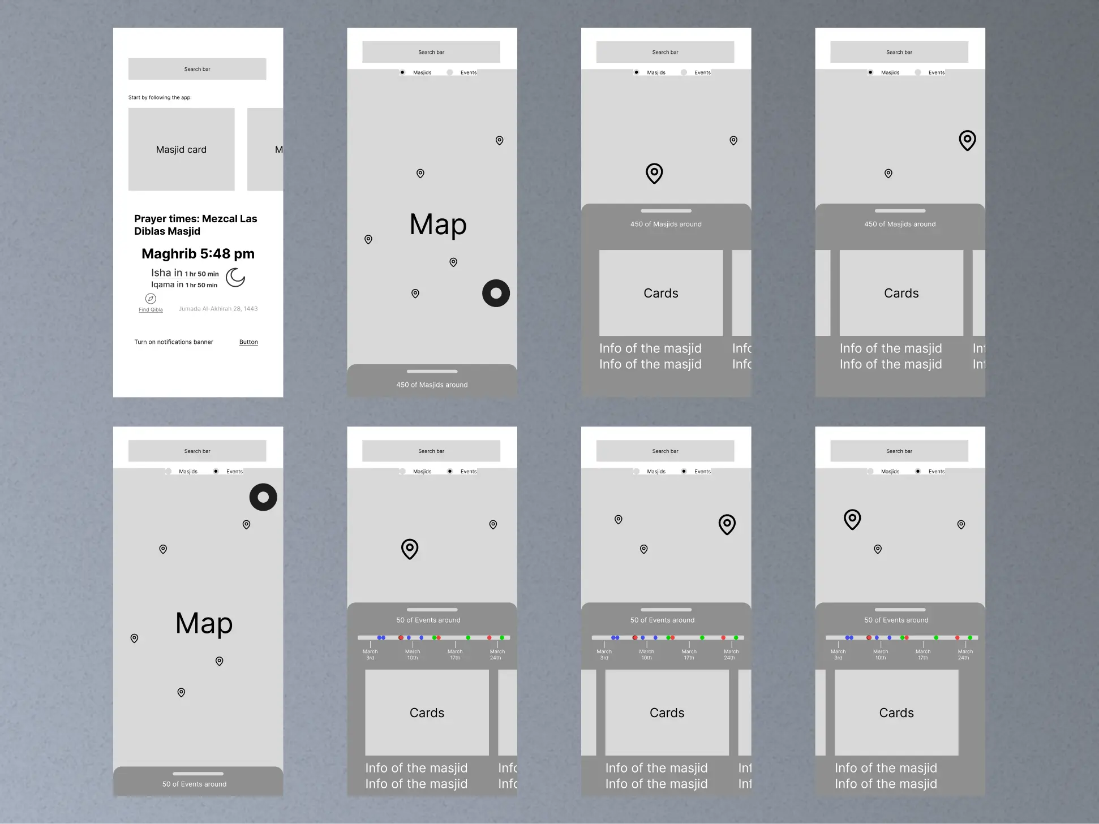Screen dimensions: 1099x824
Task: Select the Masjids radio on the collapsed Events Map screen
Action: tap(169, 471)
